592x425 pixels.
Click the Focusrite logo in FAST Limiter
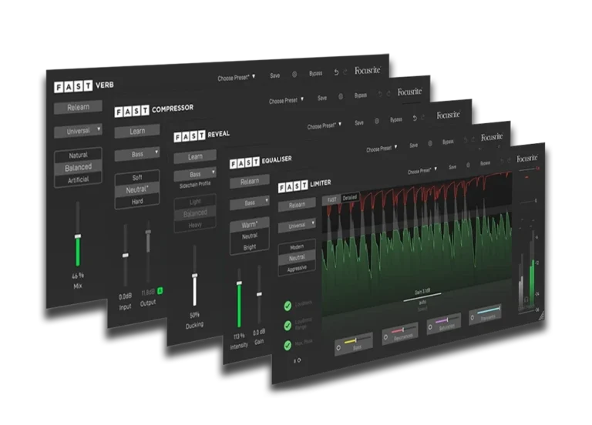coord(526,158)
